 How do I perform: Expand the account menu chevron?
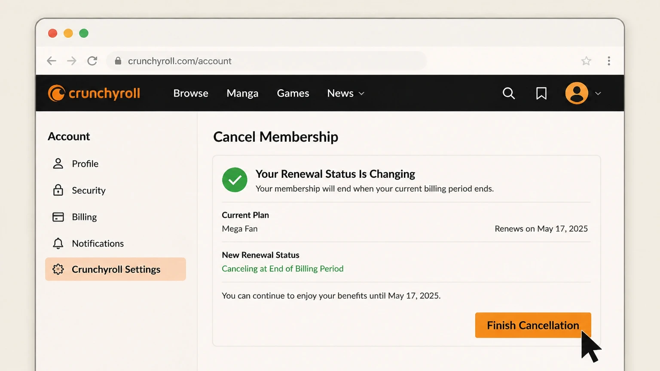[598, 94]
